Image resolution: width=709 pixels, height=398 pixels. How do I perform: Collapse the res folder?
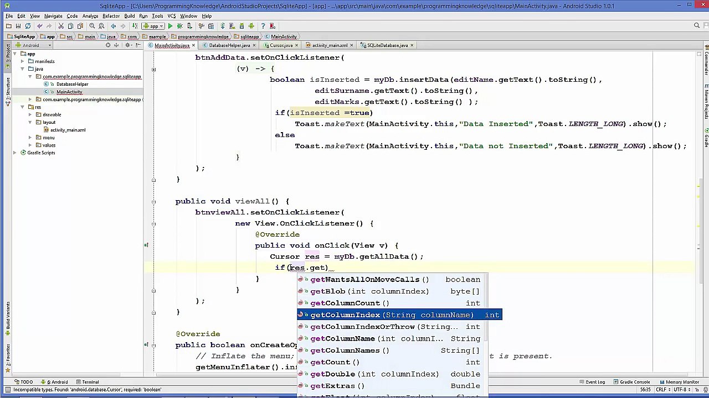23,107
